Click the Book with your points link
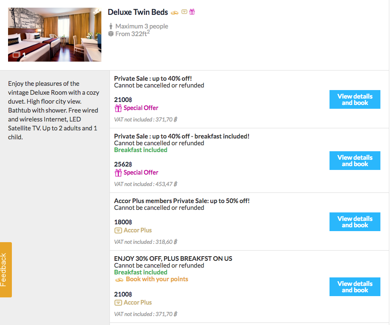 (x=157, y=279)
